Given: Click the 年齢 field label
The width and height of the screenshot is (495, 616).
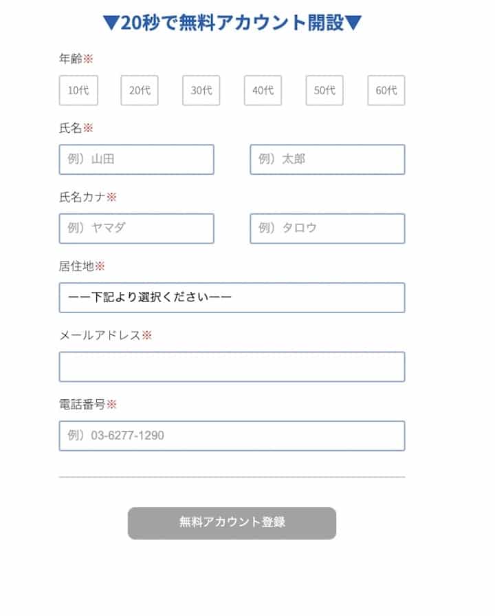Looking at the screenshot, I should pos(71,59).
